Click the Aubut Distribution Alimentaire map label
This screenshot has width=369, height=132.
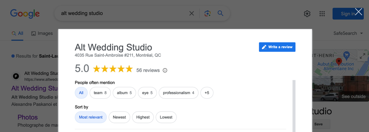(335, 66)
